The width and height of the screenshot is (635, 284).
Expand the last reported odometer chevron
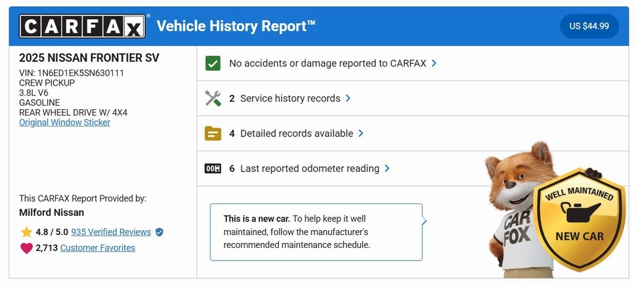[x=387, y=169]
